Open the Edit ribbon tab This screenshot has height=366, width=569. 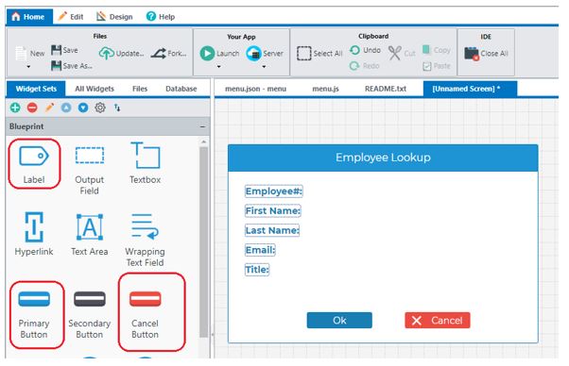pos(71,17)
